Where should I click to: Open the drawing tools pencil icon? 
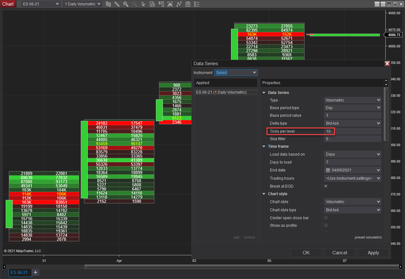coord(117,4)
